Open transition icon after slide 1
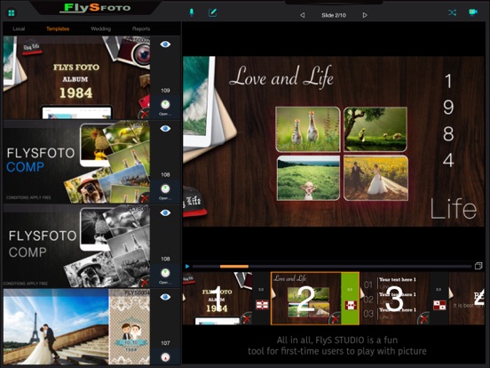 tap(262, 305)
